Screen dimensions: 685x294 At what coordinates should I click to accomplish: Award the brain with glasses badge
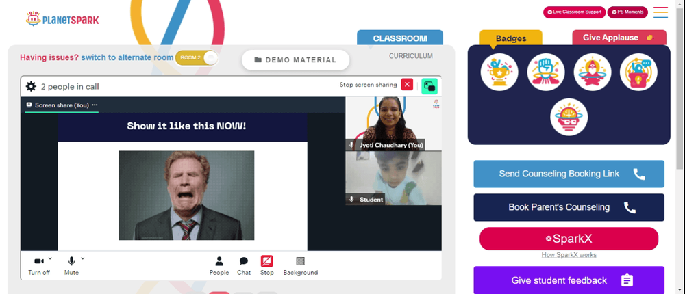coord(569,117)
